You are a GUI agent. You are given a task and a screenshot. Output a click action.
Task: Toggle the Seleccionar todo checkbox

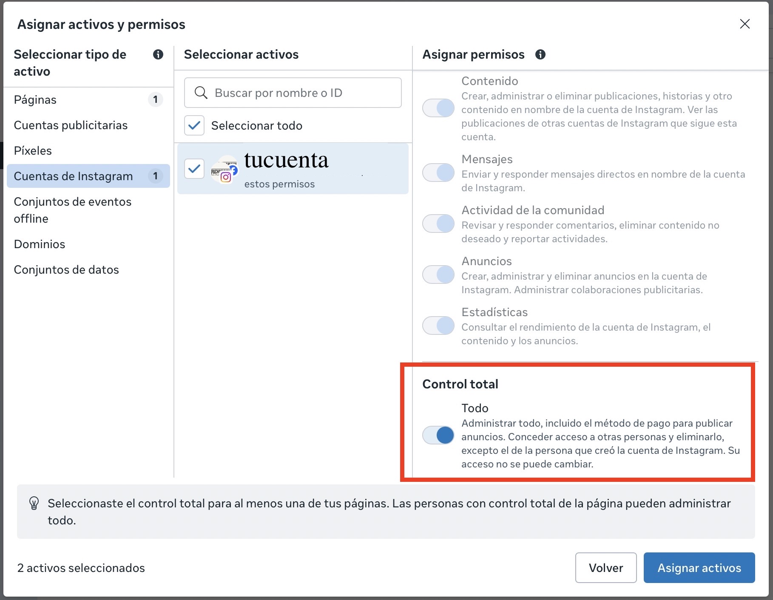pyautogui.click(x=194, y=125)
